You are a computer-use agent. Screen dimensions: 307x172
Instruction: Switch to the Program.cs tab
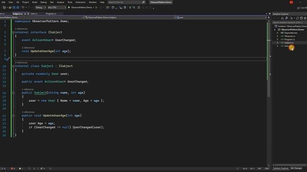(51, 14)
